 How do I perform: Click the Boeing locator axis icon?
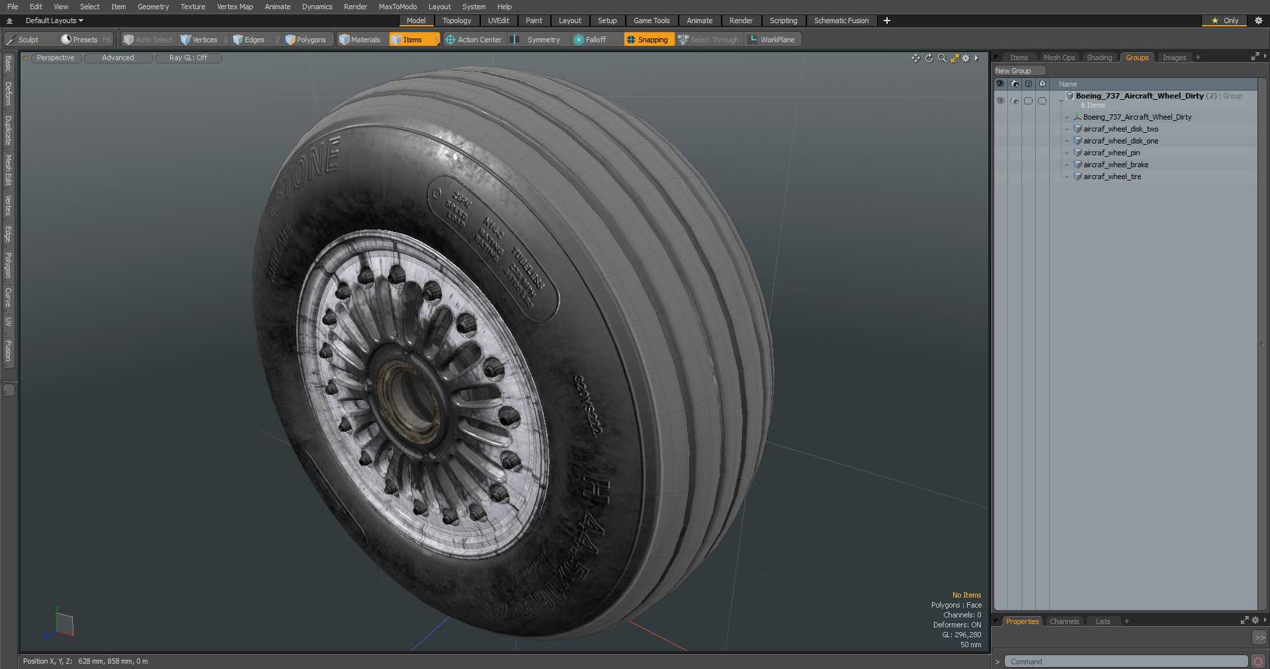(x=1078, y=117)
